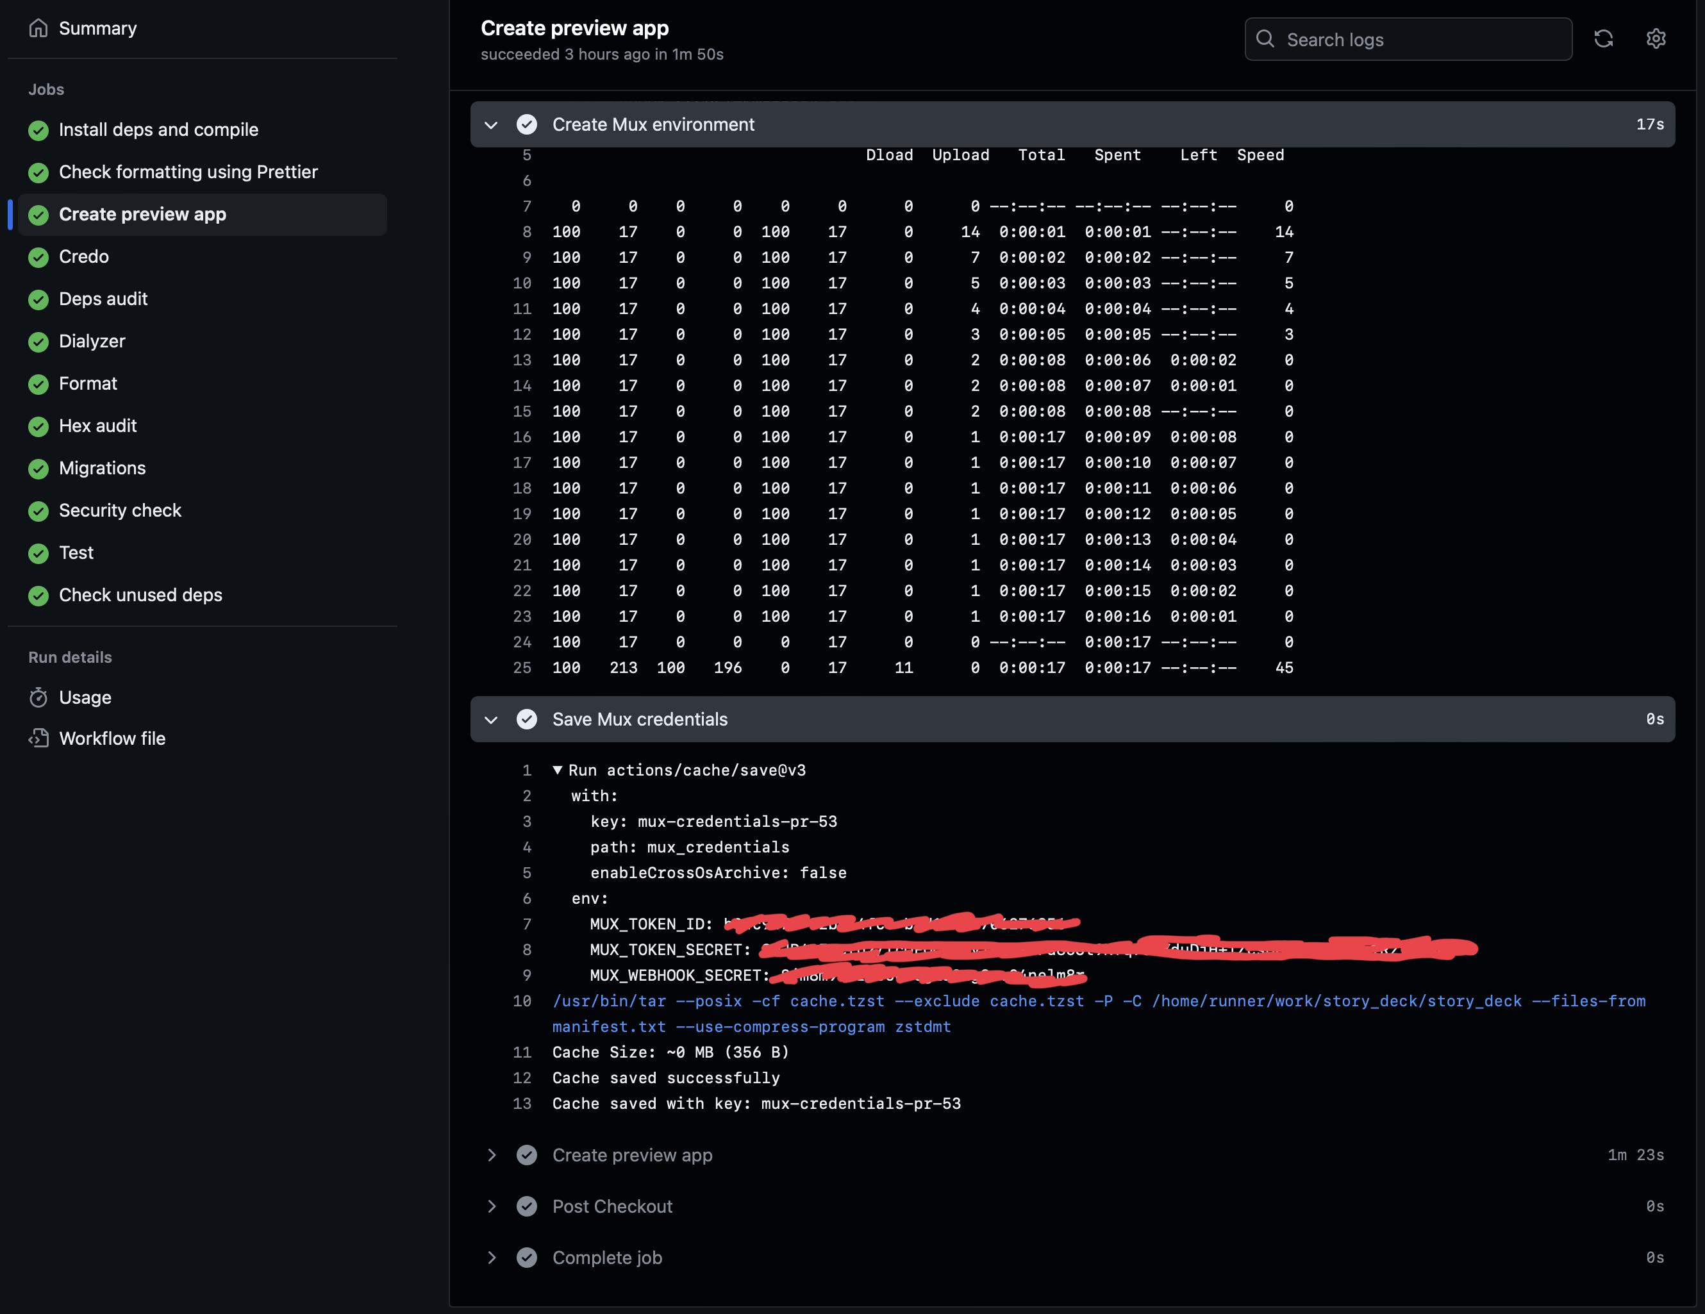Expand the Create preview app step

(x=491, y=1155)
